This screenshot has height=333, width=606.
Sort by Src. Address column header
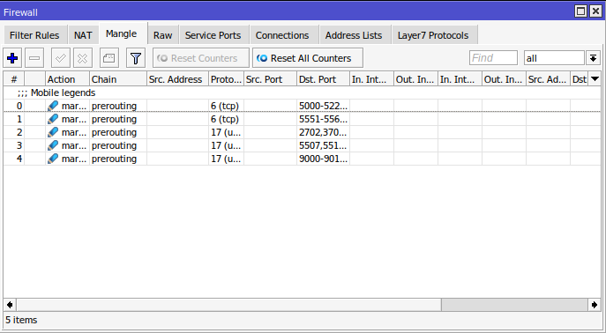(177, 79)
